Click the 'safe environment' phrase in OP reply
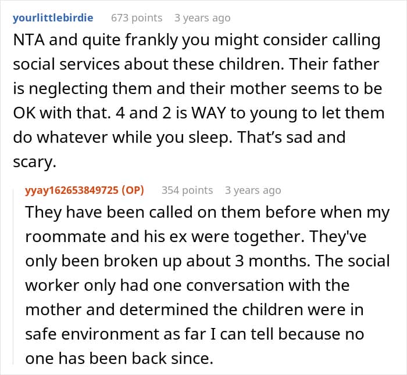The width and height of the screenshot is (407, 375). click(92, 334)
